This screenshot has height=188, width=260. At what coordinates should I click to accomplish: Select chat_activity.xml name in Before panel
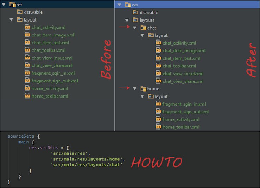(48, 28)
